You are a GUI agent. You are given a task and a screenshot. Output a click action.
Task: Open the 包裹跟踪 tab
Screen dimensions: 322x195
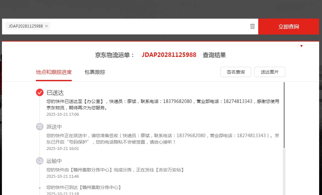(x=95, y=72)
